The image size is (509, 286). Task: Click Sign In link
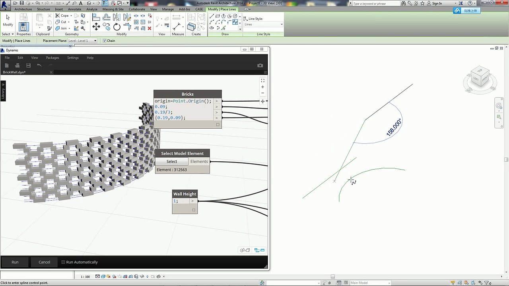[x=437, y=3]
